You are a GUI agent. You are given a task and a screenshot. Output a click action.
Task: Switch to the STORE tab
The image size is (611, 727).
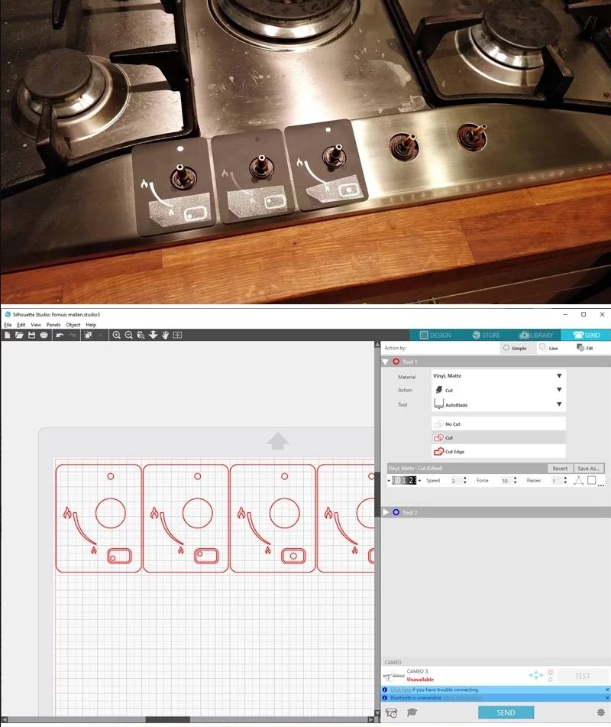486,335
